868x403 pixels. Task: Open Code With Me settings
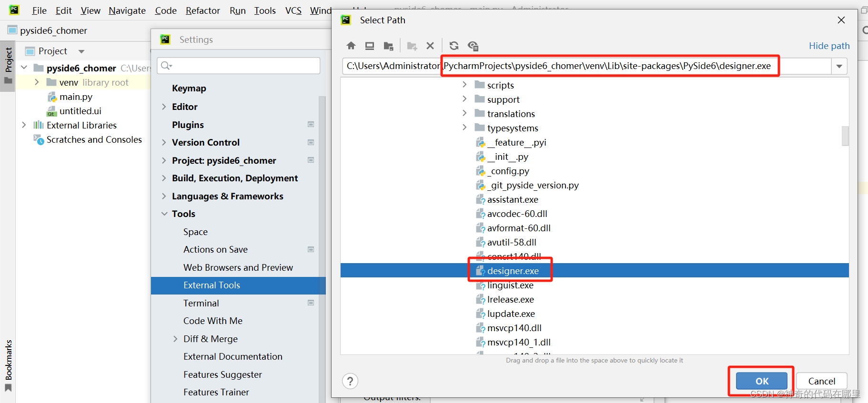[x=213, y=321]
